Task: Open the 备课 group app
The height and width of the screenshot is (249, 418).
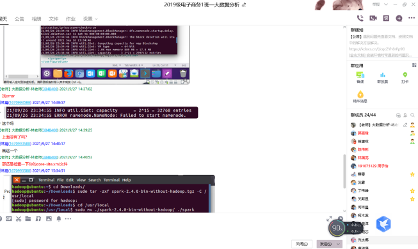Action: [360, 77]
